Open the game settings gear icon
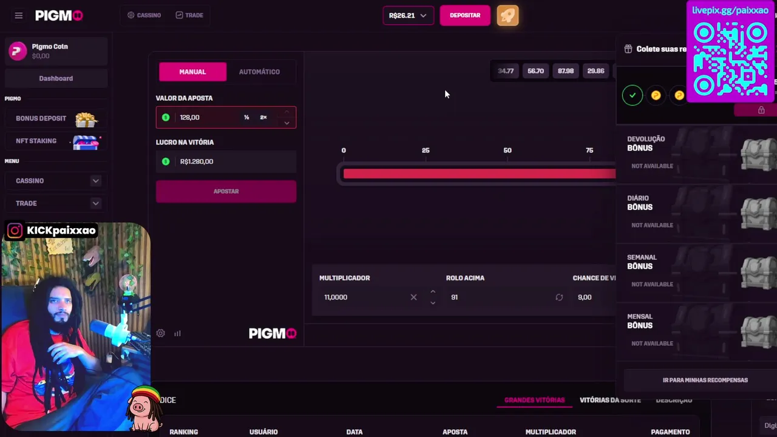This screenshot has width=777, height=437. pyautogui.click(x=160, y=333)
